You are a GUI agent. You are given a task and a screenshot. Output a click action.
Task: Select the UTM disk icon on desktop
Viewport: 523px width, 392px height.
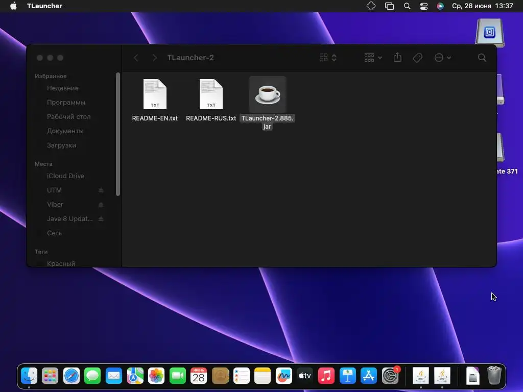(x=490, y=33)
